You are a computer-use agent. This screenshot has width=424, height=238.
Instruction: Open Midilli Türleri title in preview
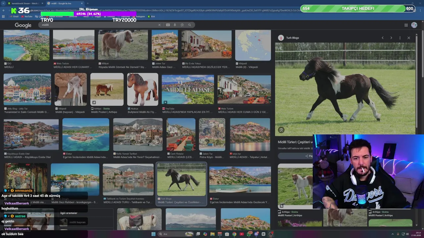click(x=295, y=142)
